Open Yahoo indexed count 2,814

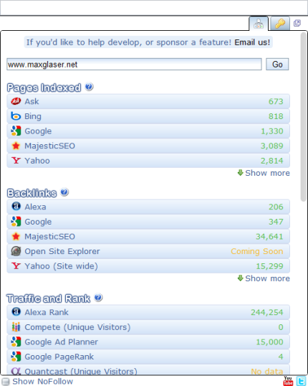272,161
